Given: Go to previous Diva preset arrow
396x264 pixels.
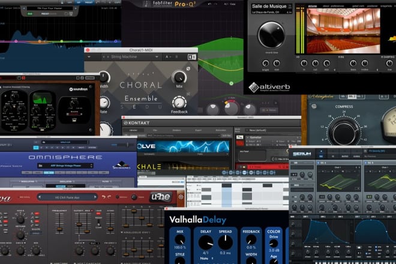Looking at the screenshot, I should 40,197.
